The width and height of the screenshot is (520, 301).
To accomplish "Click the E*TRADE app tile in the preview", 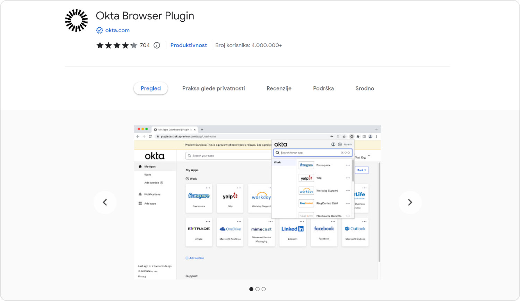I will [x=199, y=232].
